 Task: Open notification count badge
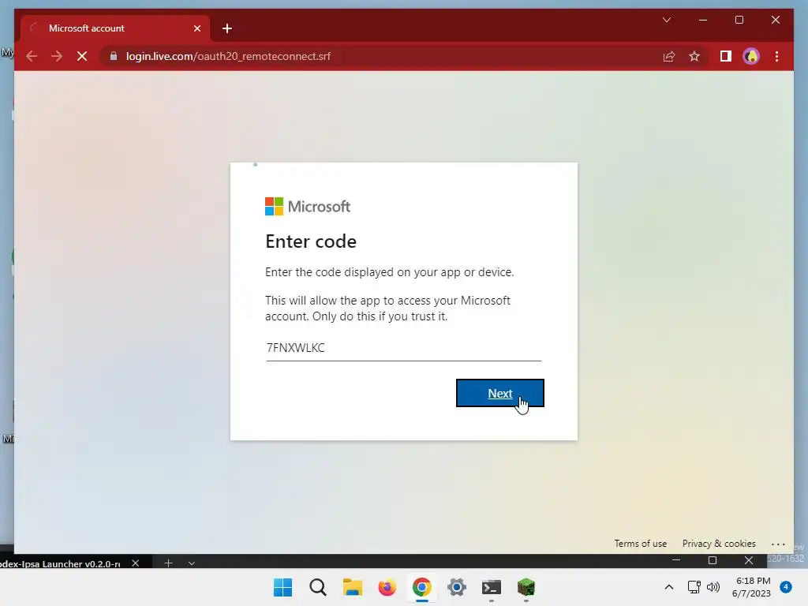pyautogui.click(x=786, y=586)
